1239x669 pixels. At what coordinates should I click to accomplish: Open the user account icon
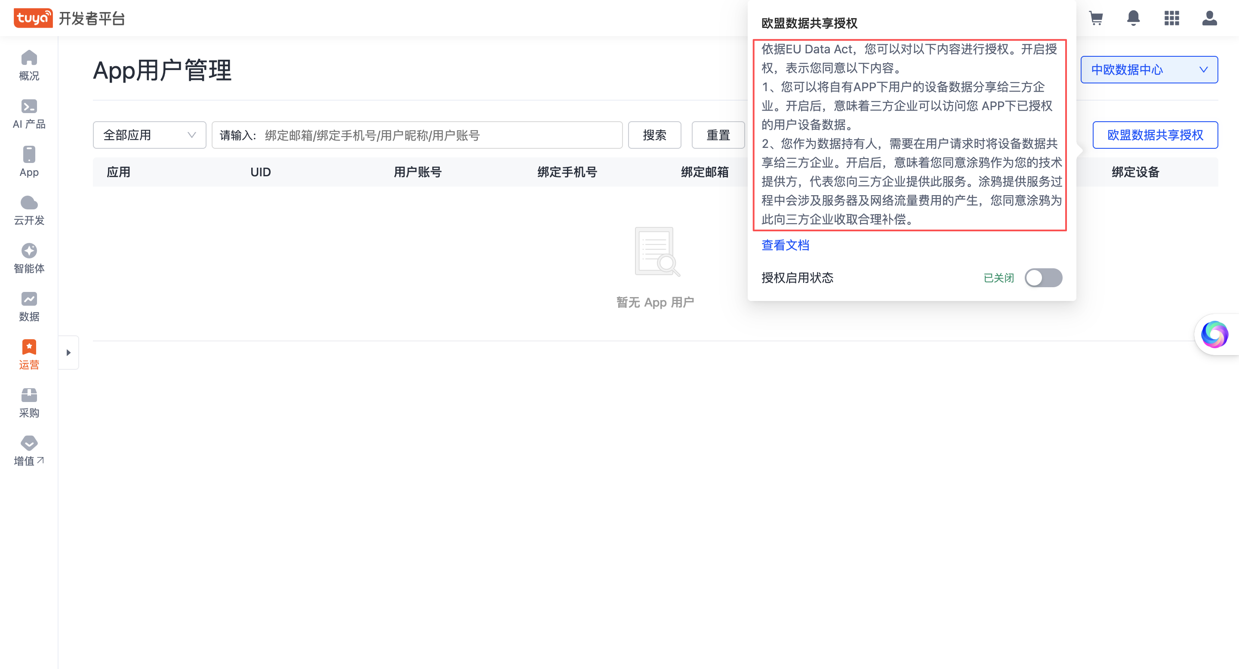[1209, 18]
